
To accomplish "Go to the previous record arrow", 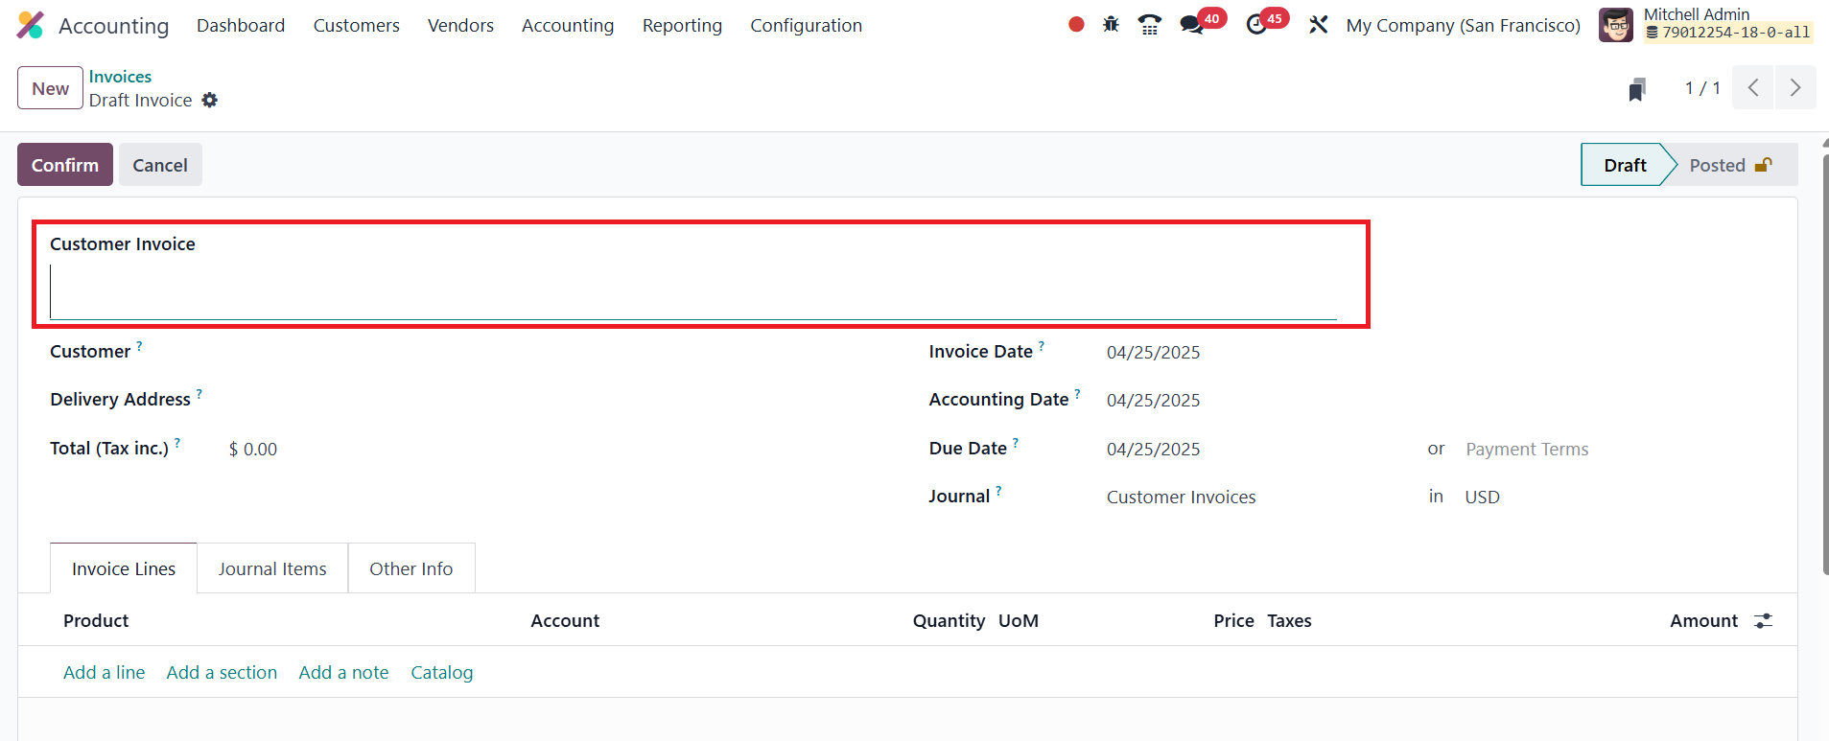I will 1752,88.
